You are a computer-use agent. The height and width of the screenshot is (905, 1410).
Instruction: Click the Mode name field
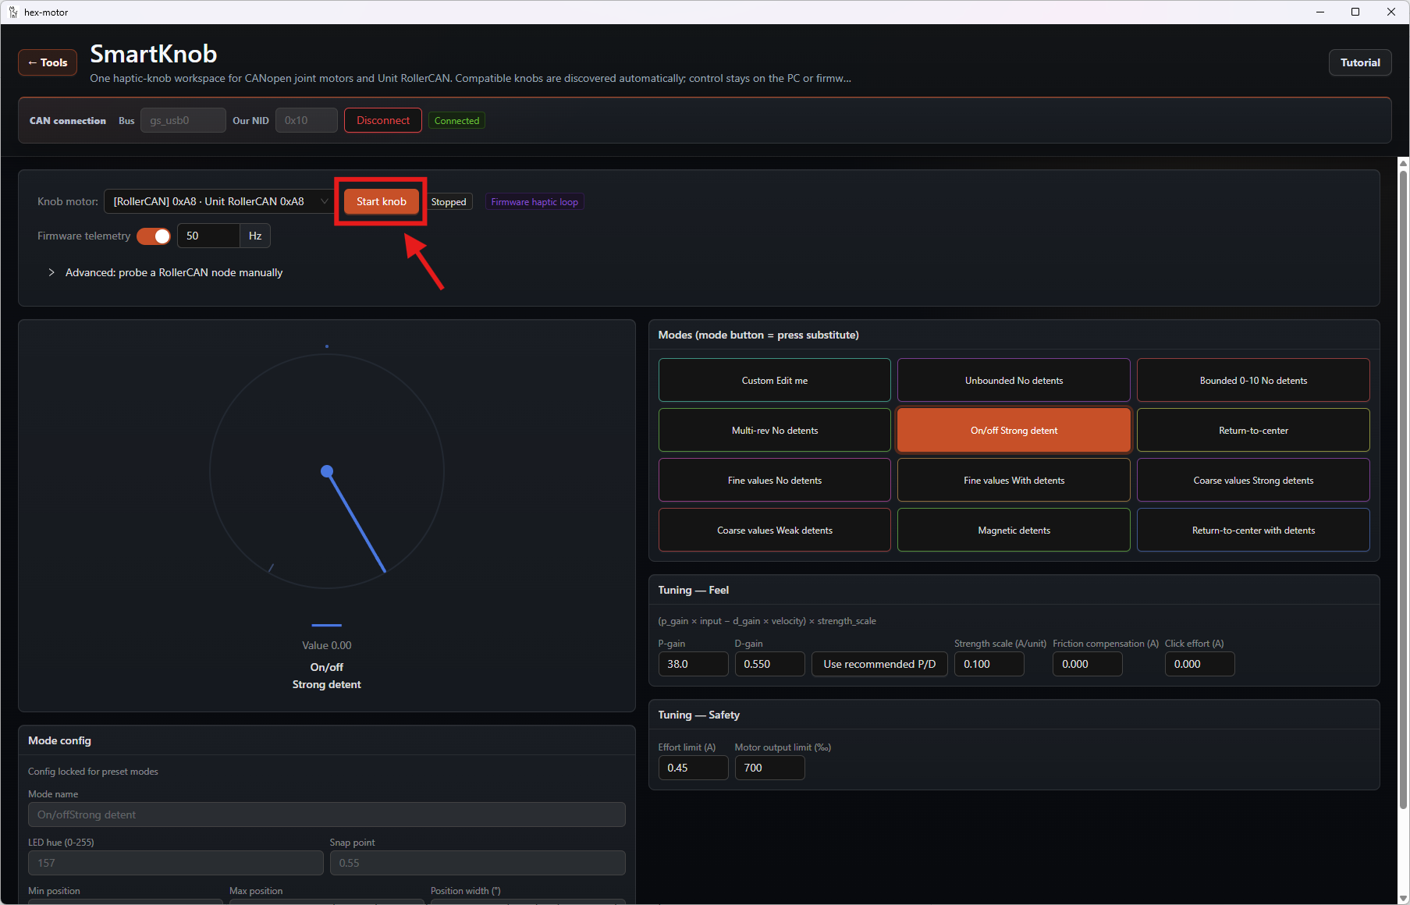point(327,814)
